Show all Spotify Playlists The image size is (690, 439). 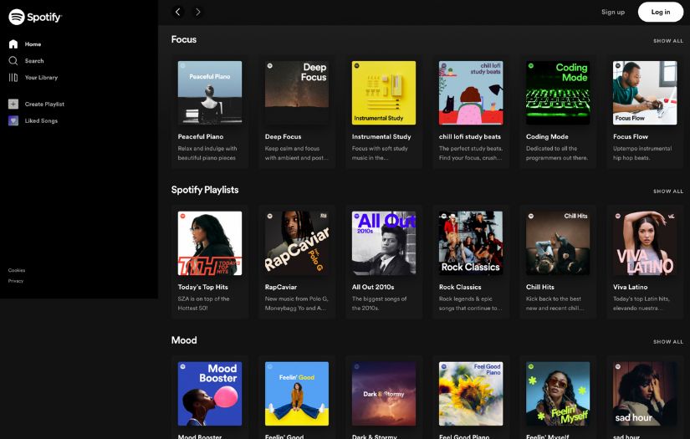coord(668,191)
